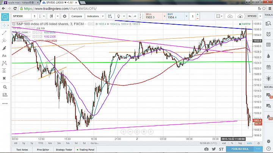273x153 pixels.
Task: Open hotlist flame icon in sidebar
Action: click(268, 56)
